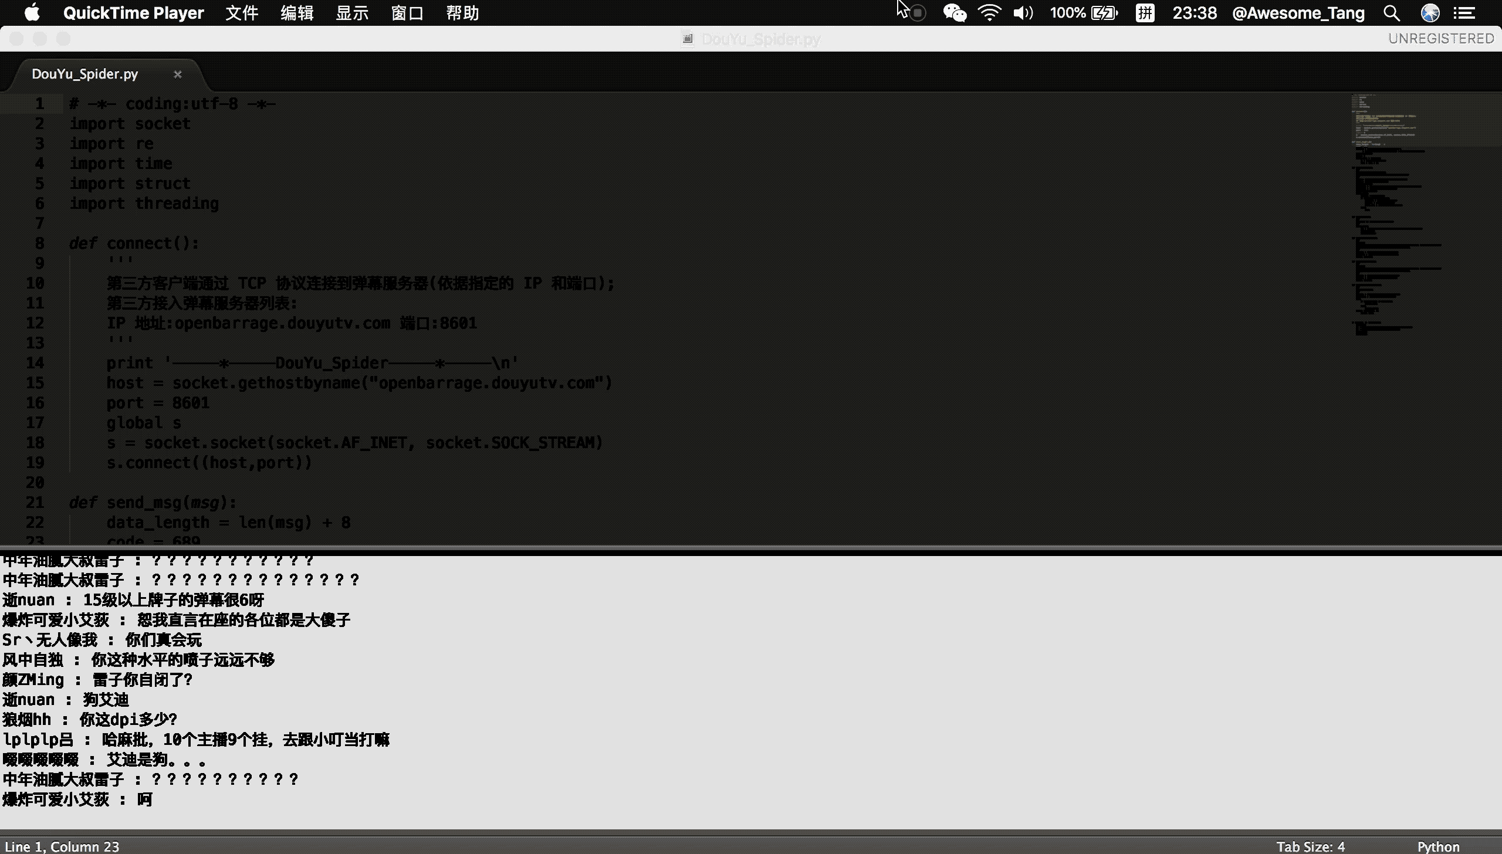Screen dimensions: 1502x854
Task: Click the 'data_length = len(msg) + 8' line
Action: [229, 523]
